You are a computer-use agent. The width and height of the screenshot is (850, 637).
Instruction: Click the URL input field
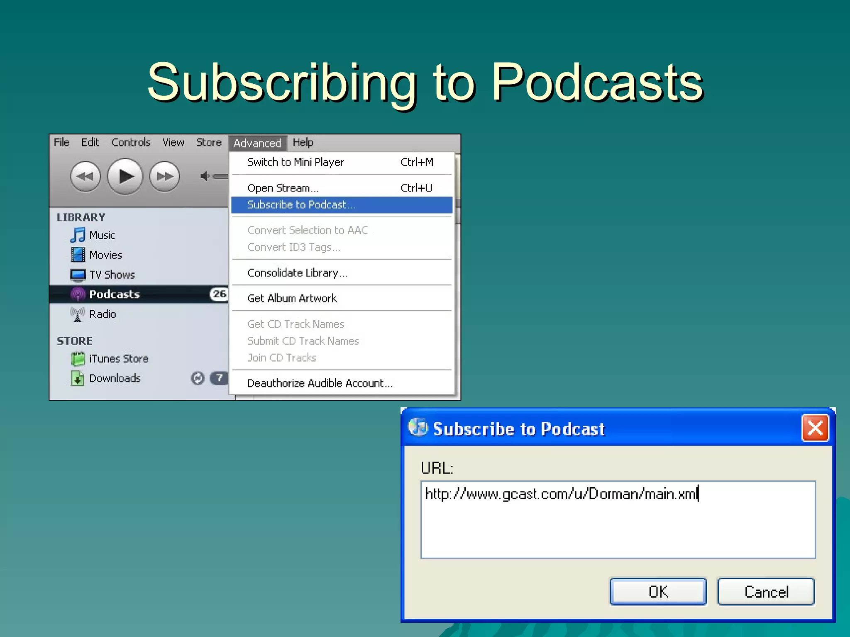pos(618,520)
